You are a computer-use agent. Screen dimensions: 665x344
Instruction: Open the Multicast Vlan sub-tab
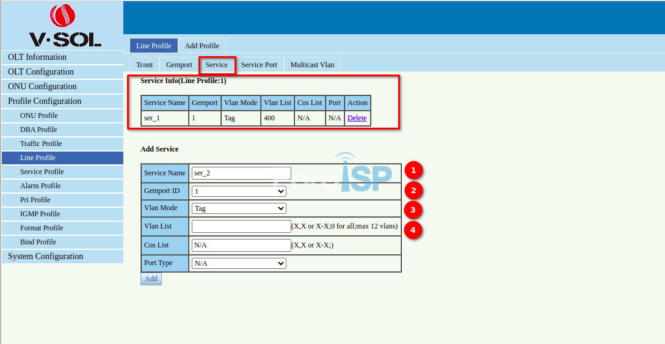(312, 65)
